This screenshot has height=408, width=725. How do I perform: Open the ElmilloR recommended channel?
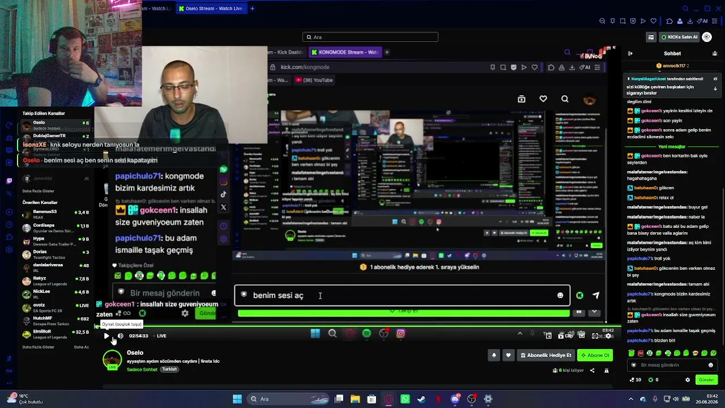click(x=56, y=334)
